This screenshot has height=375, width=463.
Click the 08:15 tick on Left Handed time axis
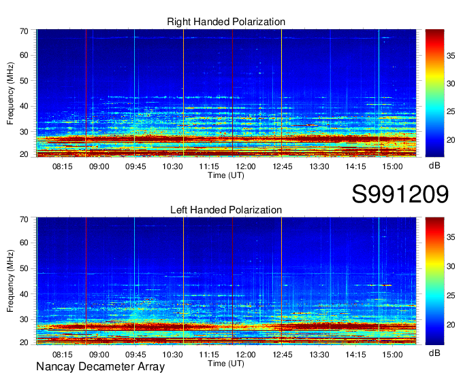pyautogui.click(x=63, y=354)
